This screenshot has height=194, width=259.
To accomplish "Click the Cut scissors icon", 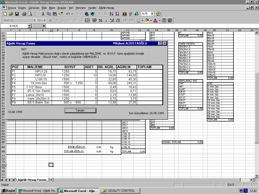I will click(x=43, y=14).
